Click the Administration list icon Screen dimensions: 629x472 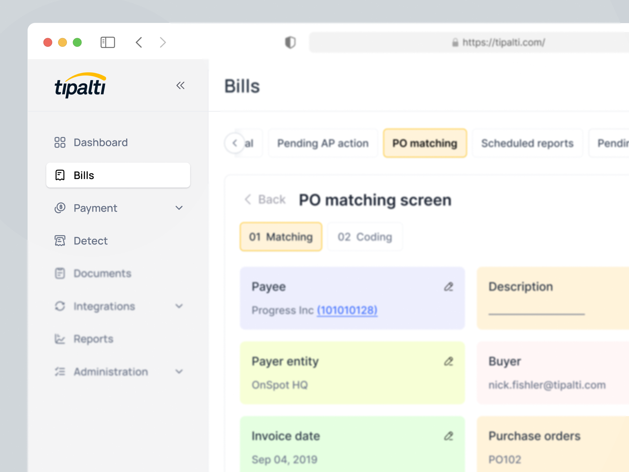pos(60,372)
